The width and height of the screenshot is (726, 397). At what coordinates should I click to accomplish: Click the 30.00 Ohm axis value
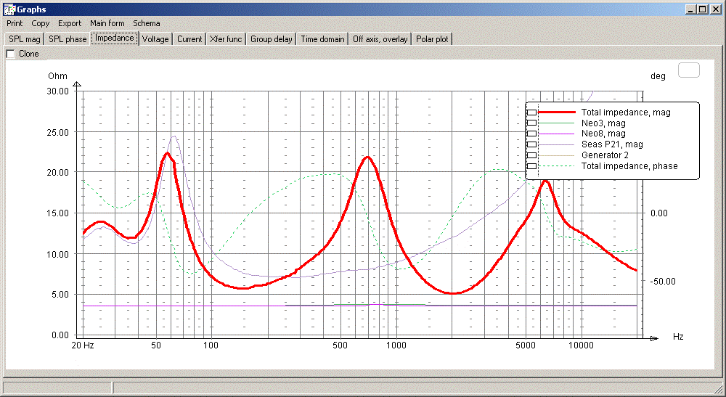click(57, 91)
